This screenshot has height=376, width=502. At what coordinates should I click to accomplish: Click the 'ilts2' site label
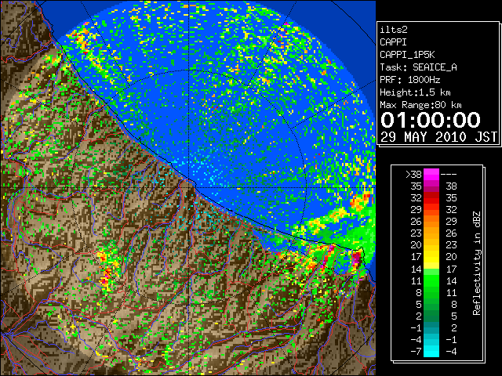394,30
